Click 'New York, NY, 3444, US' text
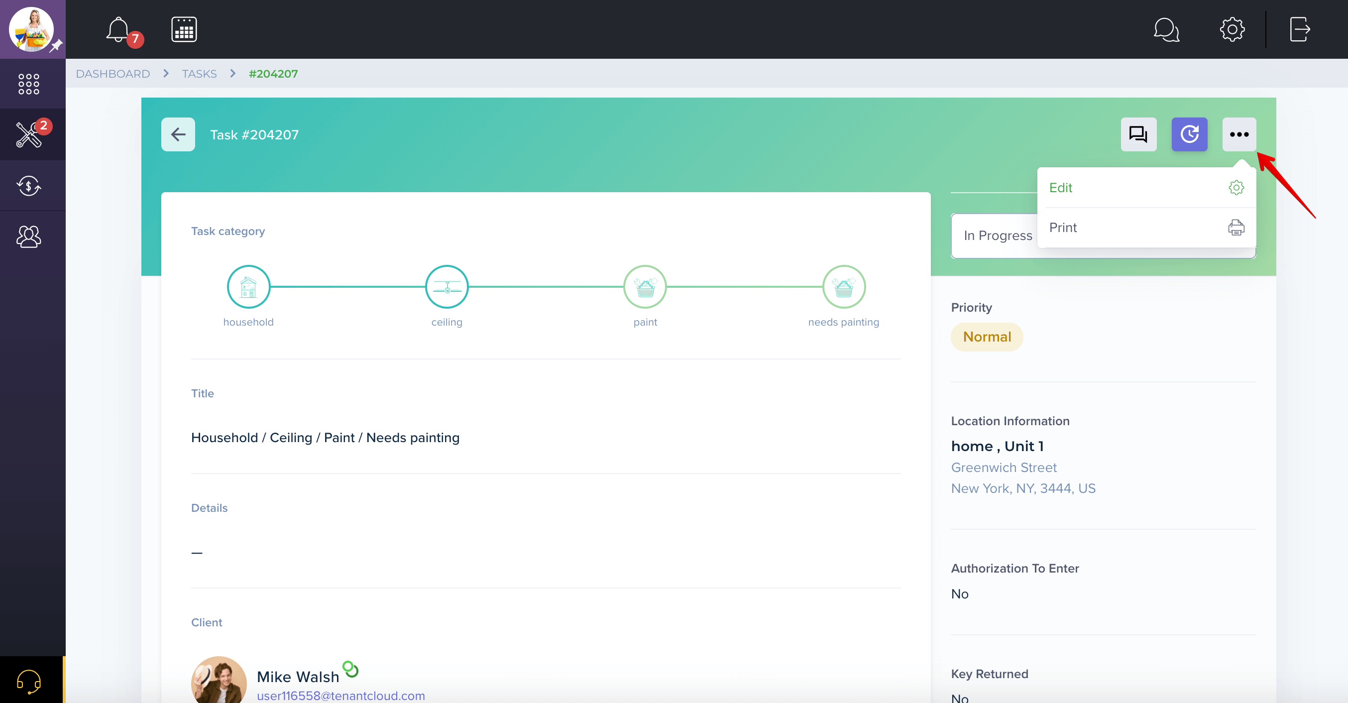This screenshot has height=703, width=1348. (x=1023, y=488)
